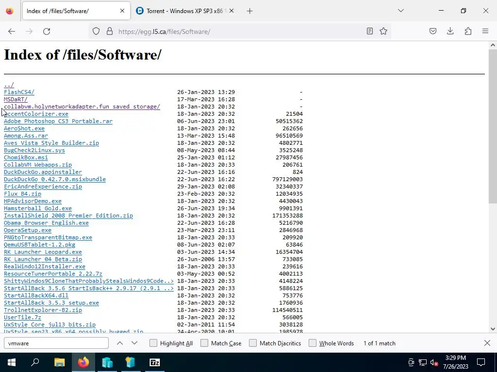Open the tracking protection shield icon
The image size is (497, 372).
click(96, 31)
